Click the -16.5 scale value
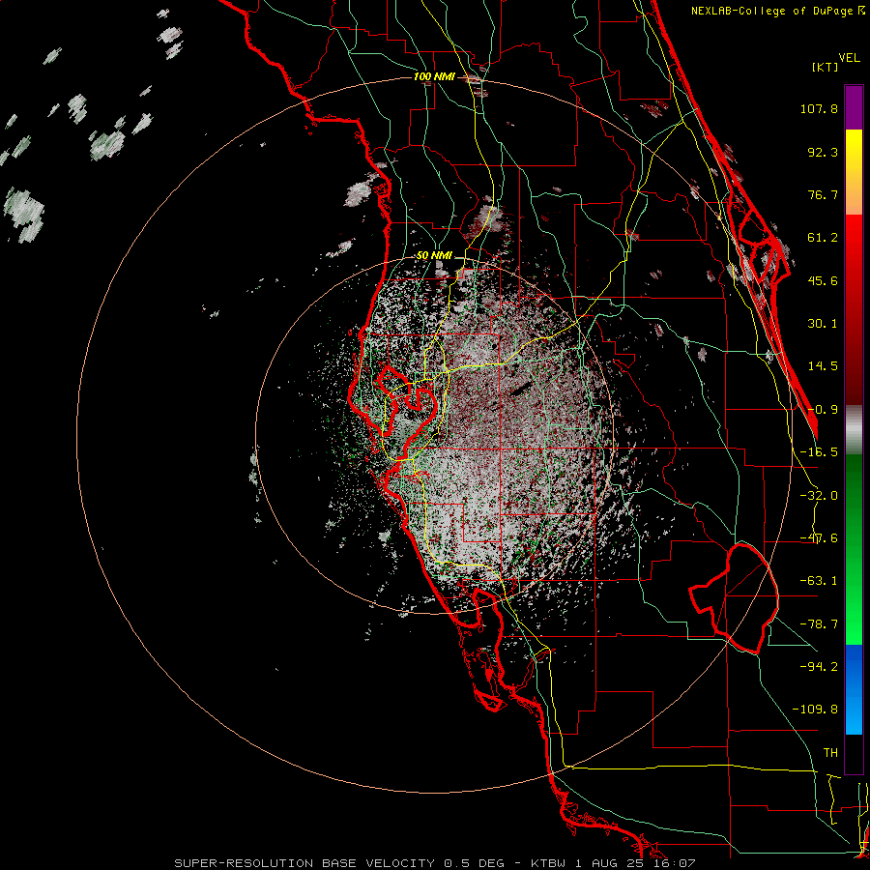Screen dimensions: 870x870 click(819, 452)
